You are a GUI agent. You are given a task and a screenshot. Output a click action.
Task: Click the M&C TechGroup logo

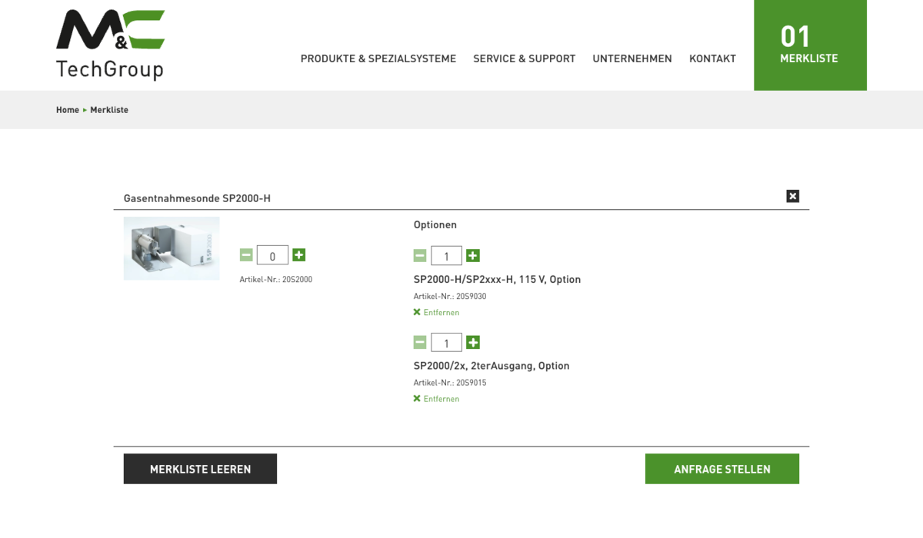tap(110, 45)
